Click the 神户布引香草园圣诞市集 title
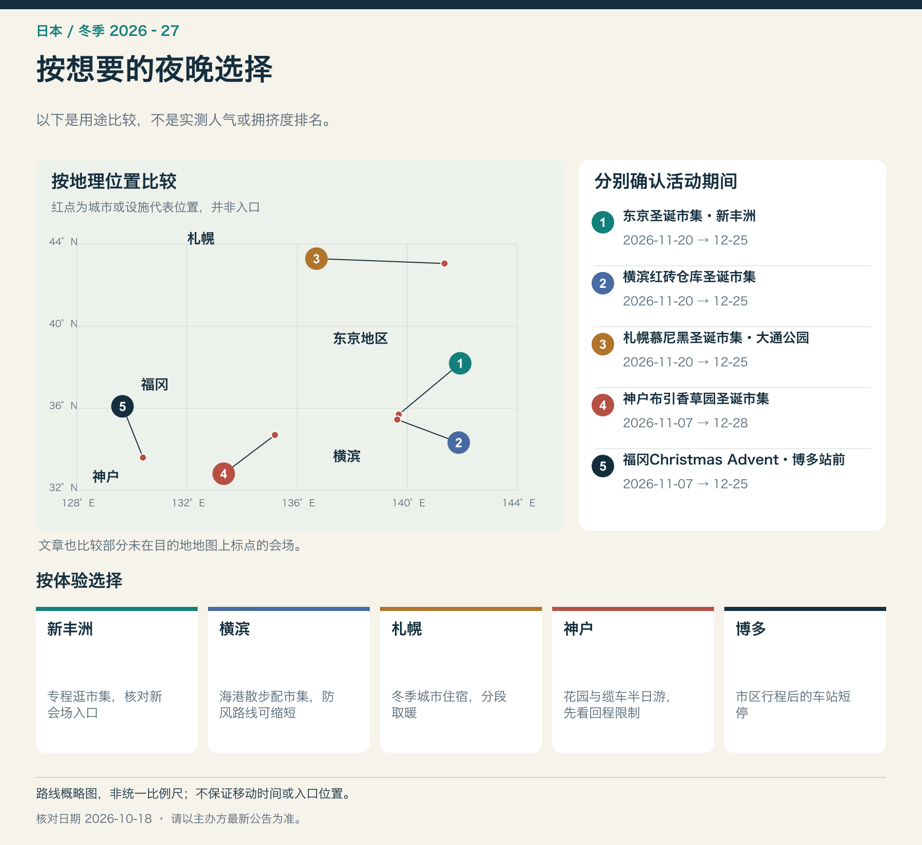Image resolution: width=922 pixels, height=845 pixels. (696, 399)
